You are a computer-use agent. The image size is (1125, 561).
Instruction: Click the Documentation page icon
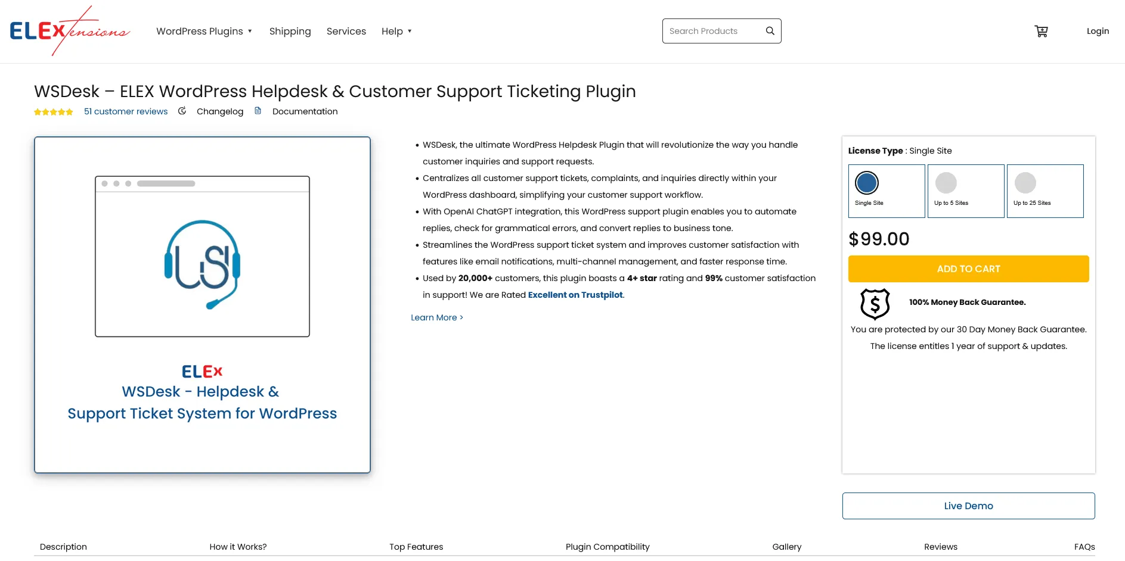pyautogui.click(x=258, y=111)
